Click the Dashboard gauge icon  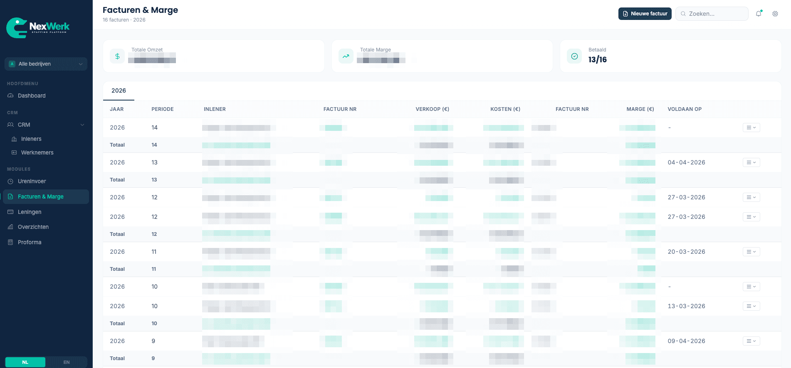[10, 96]
